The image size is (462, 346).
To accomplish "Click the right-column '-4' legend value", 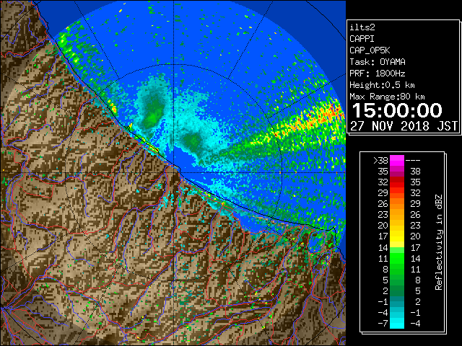I will point(415,323).
